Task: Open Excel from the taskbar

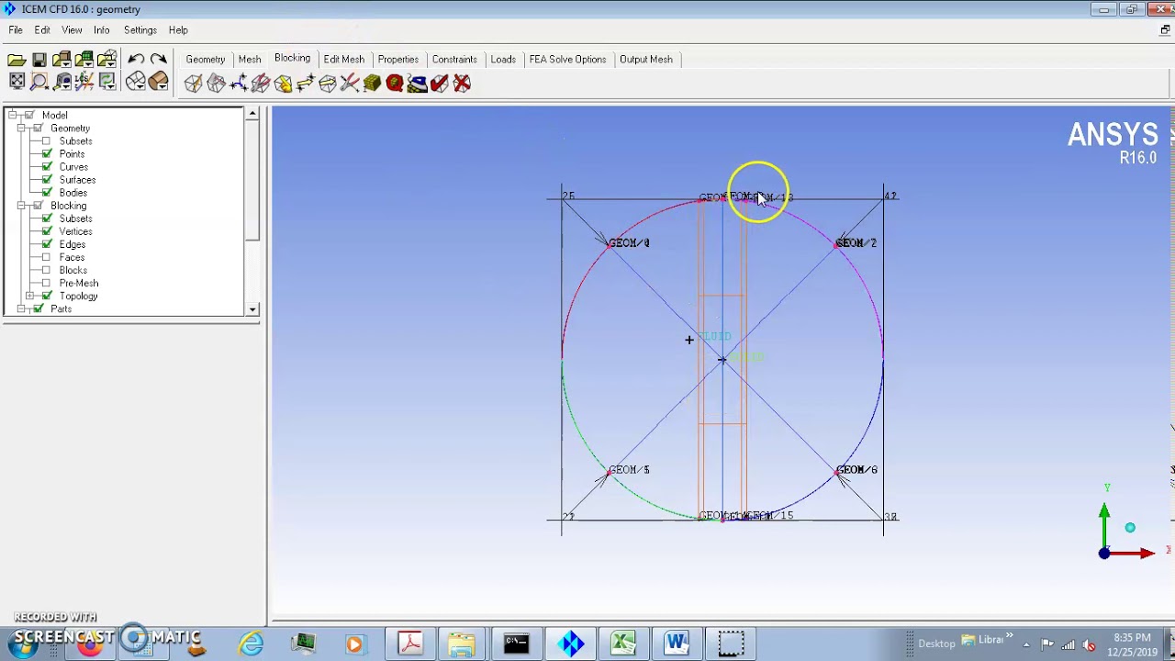Action: point(623,644)
